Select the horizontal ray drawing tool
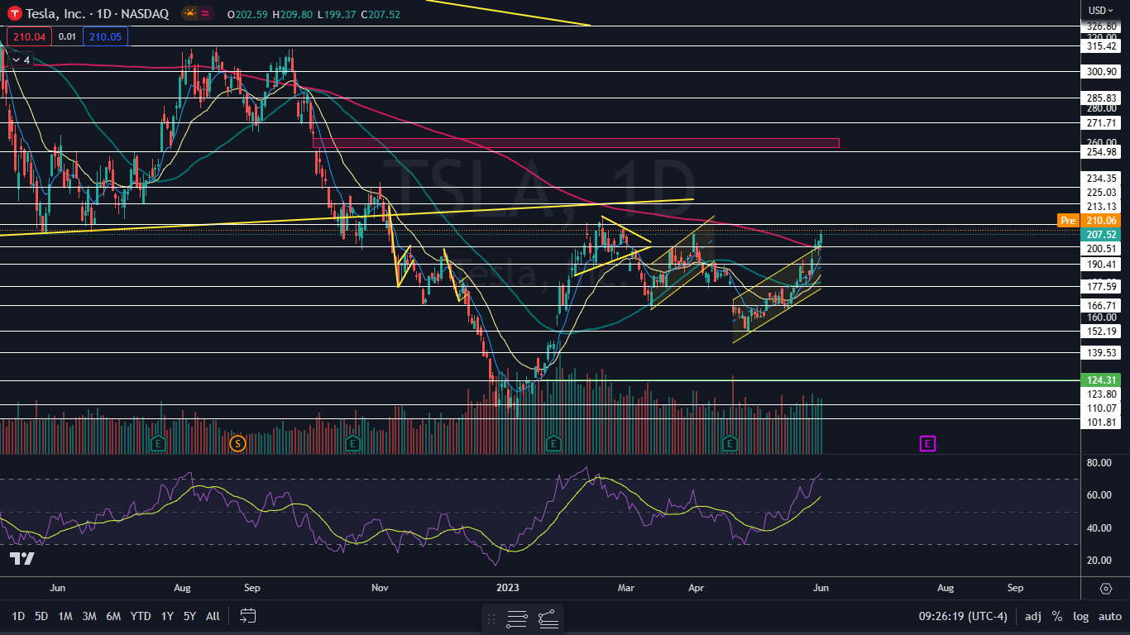Viewport: 1130px width, 635px height. [x=548, y=618]
